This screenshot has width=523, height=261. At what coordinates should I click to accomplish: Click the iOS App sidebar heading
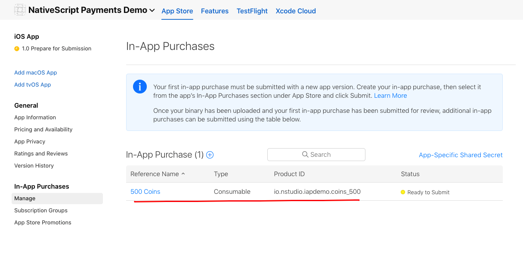pos(27,37)
